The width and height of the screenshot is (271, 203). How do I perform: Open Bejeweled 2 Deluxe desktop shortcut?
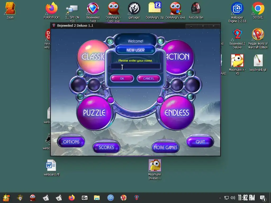(x=237, y=39)
